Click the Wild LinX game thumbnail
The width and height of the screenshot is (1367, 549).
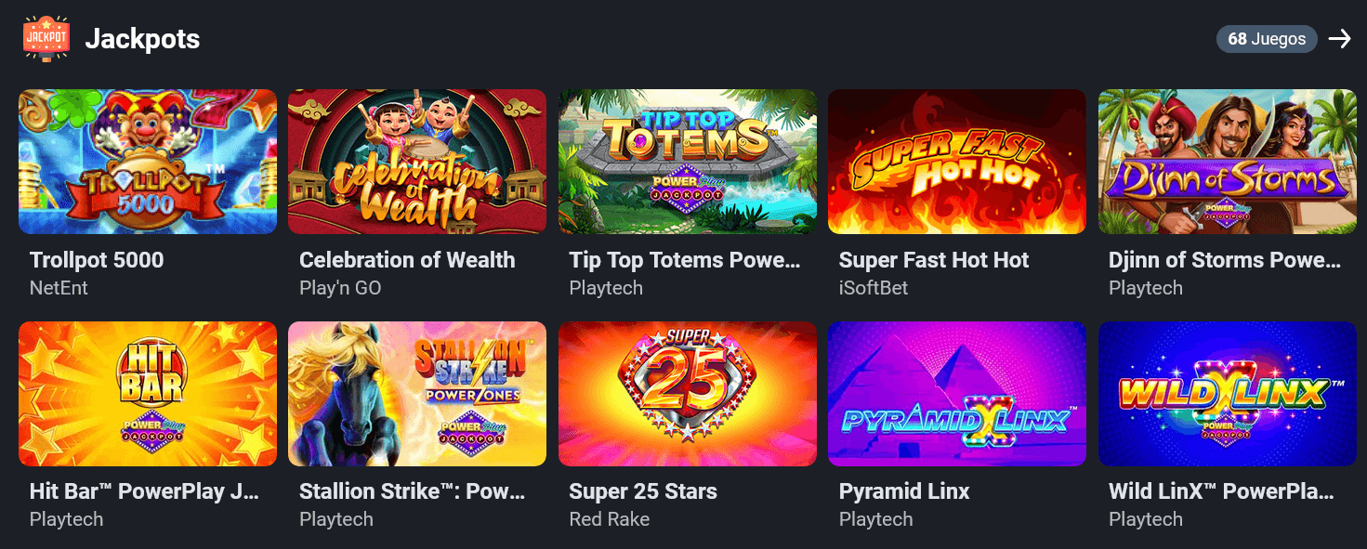1227,394
